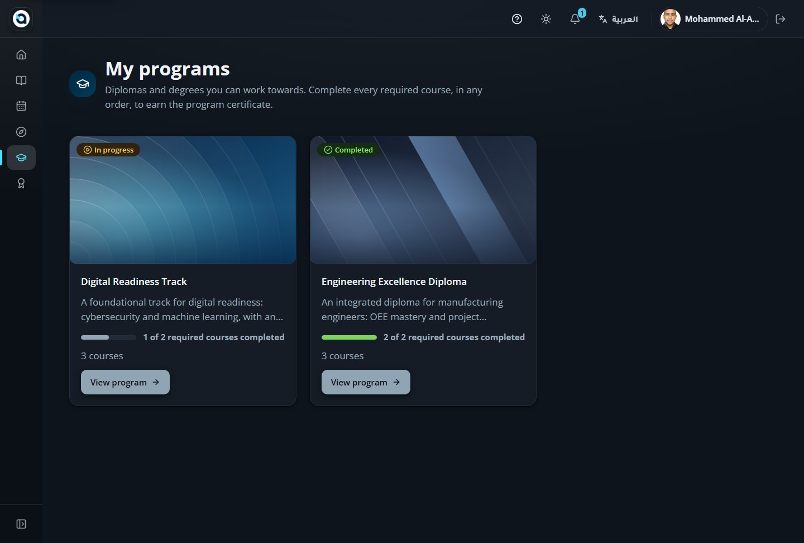
Task: Click the Engineering Excellence Diploma cover image
Action: [x=423, y=200]
